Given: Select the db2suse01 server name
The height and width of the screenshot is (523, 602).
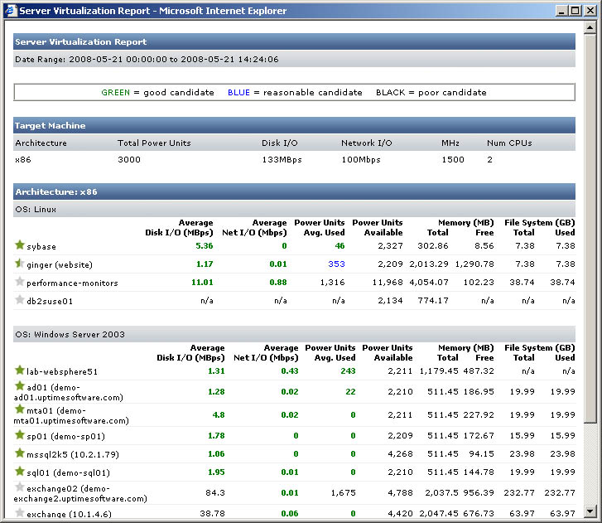Looking at the screenshot, I should click(x=50, y=301).
